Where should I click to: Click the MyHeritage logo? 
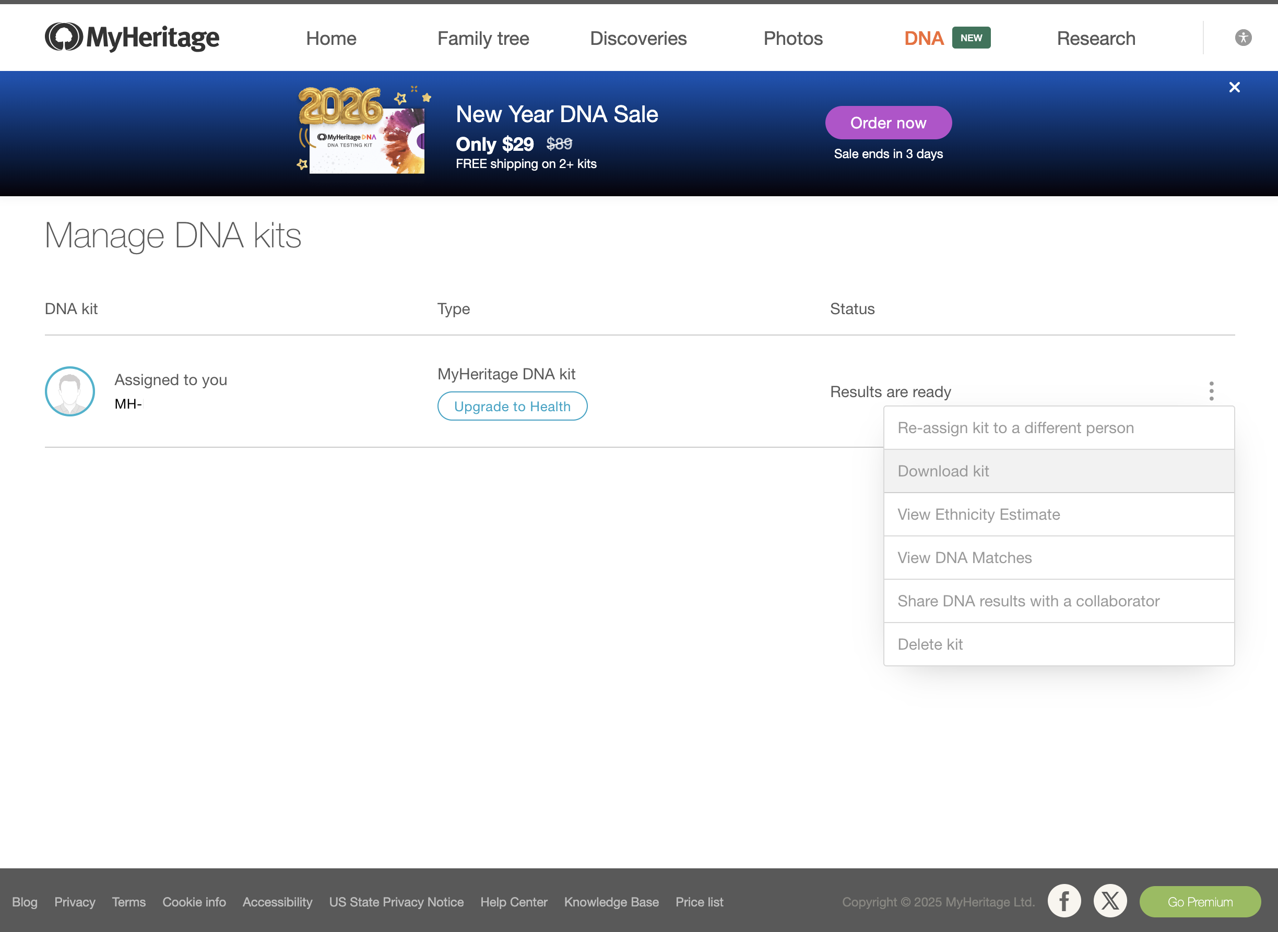(x=132, y=37)
